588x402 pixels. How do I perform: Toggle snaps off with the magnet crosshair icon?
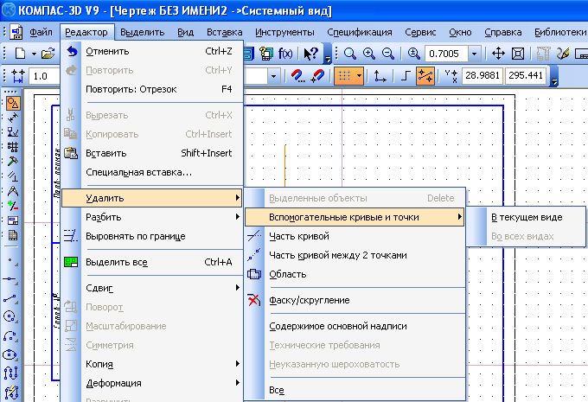click(317, 76)
